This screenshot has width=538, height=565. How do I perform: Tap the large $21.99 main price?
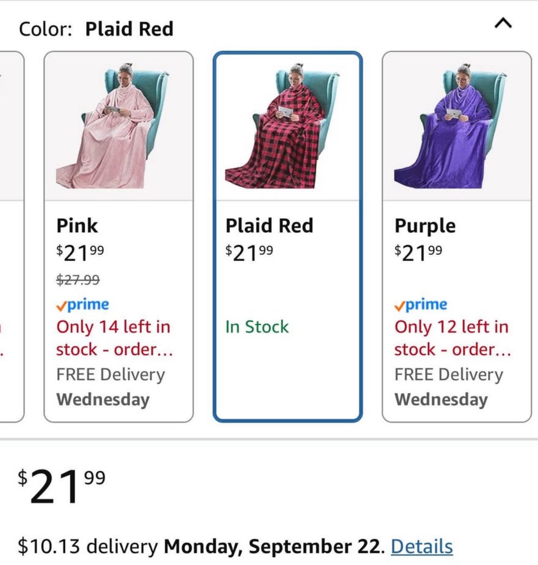pos(61,485)
